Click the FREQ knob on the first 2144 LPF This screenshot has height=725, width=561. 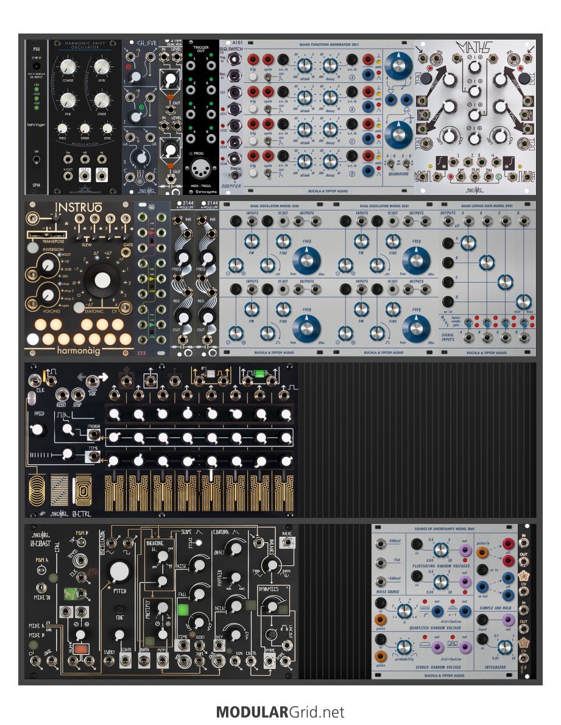point(183,258)
